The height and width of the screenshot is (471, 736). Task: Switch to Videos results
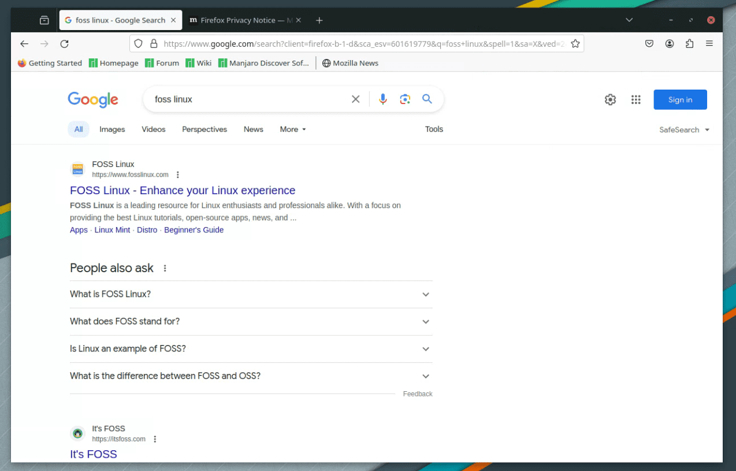154,129
